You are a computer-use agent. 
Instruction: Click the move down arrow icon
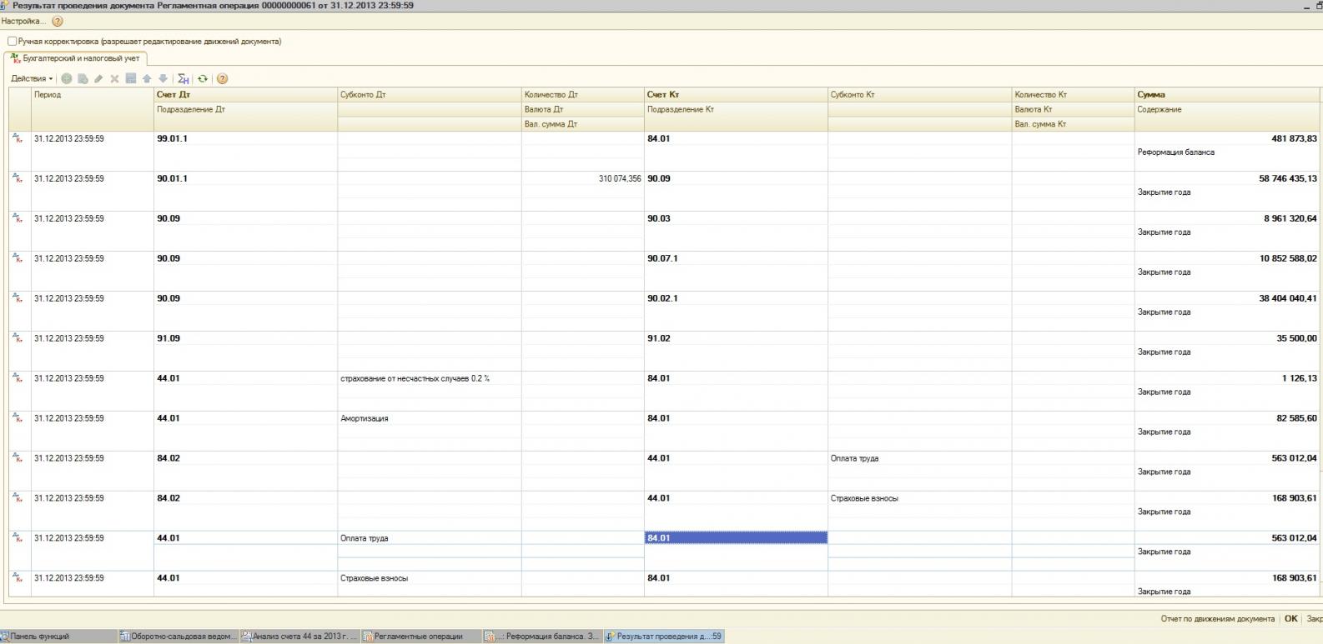(163, 79)
